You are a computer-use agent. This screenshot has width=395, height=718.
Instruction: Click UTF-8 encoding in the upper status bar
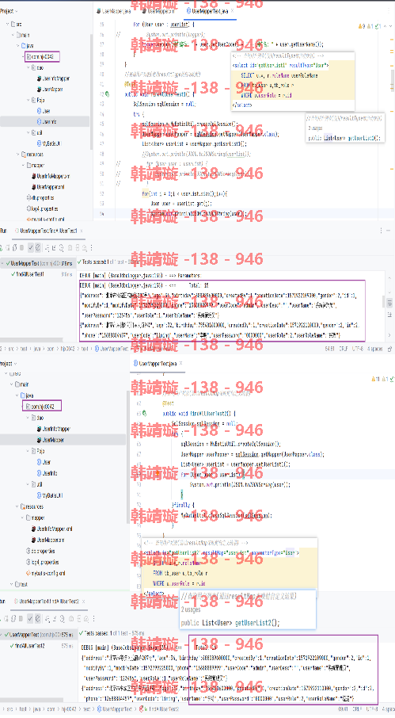coord(358,349)
